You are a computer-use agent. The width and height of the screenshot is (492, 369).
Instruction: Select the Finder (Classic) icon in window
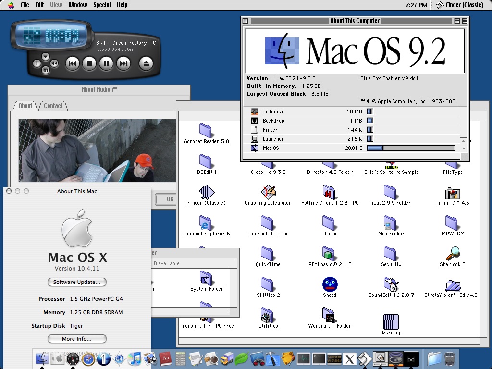coord(207,192)
